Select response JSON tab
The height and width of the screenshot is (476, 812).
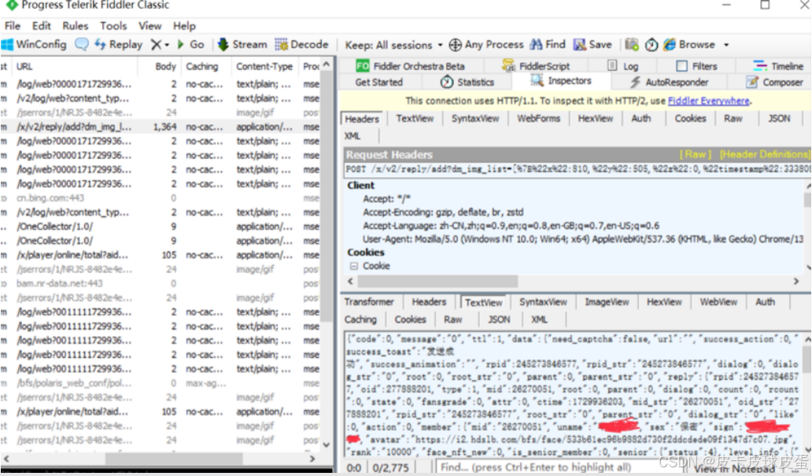(x=499, y=319)
